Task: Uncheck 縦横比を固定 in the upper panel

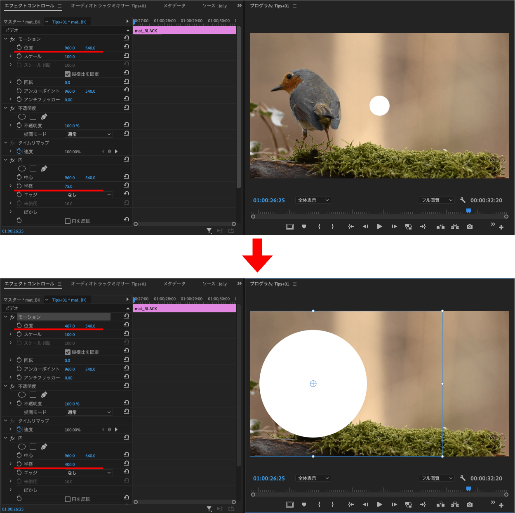Action: click(68, 74)
